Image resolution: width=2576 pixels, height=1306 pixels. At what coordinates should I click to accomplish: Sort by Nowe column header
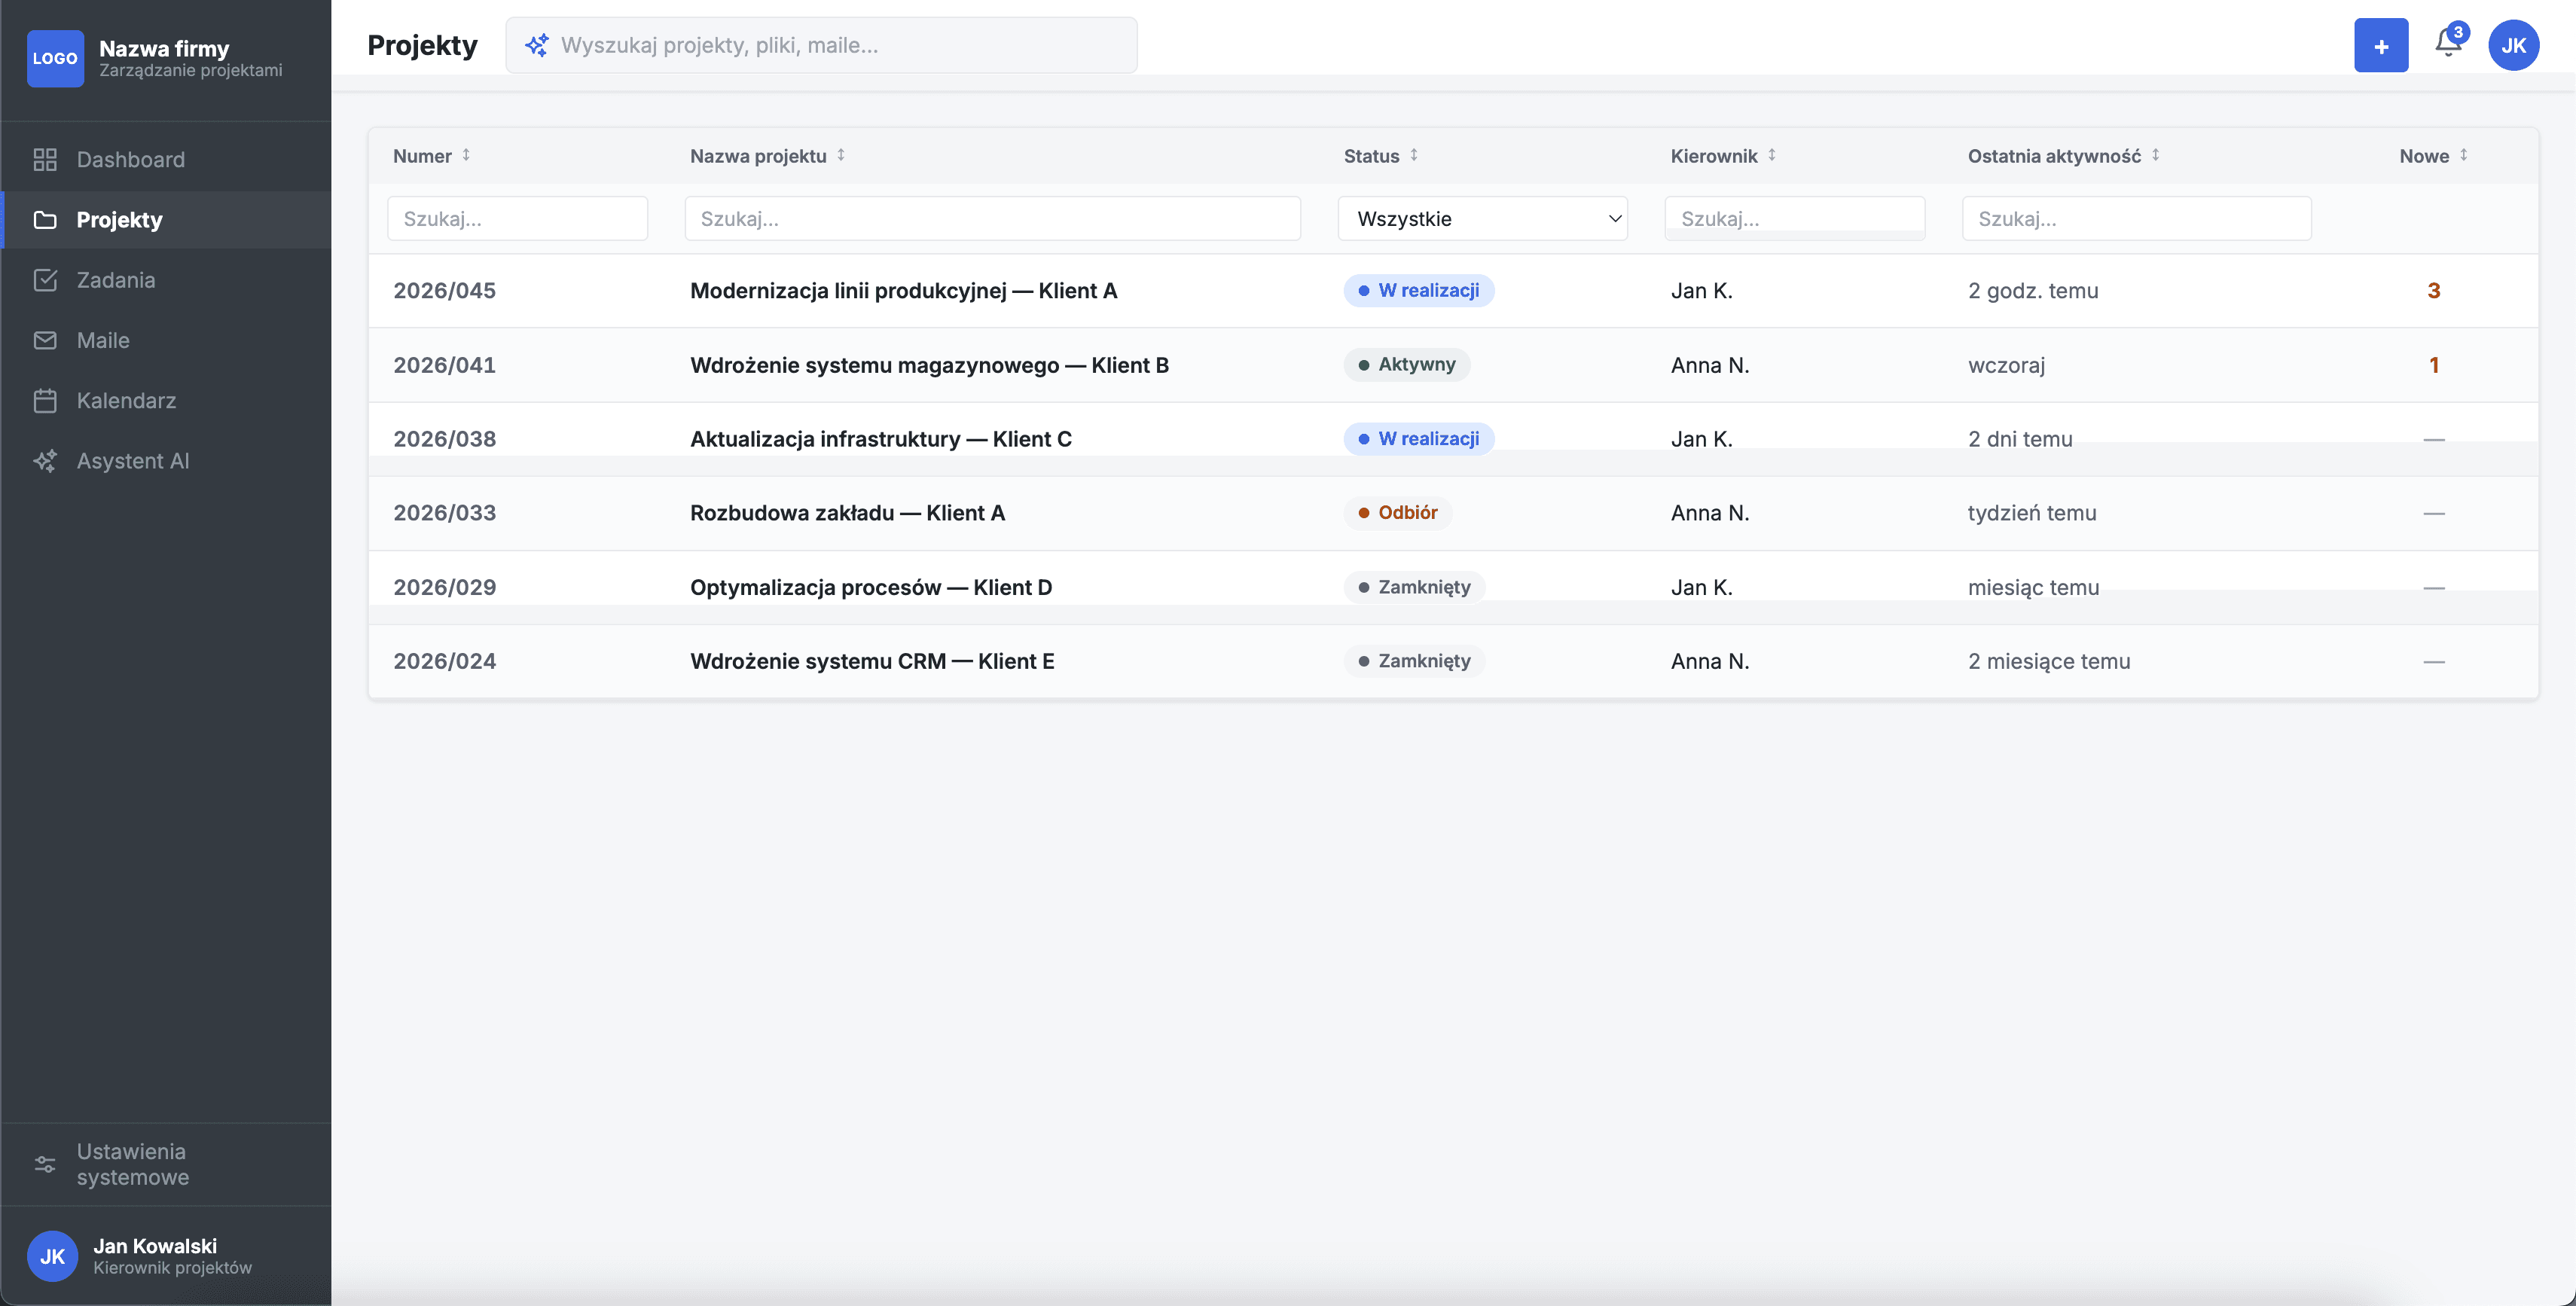click(x=2433, y=156)
